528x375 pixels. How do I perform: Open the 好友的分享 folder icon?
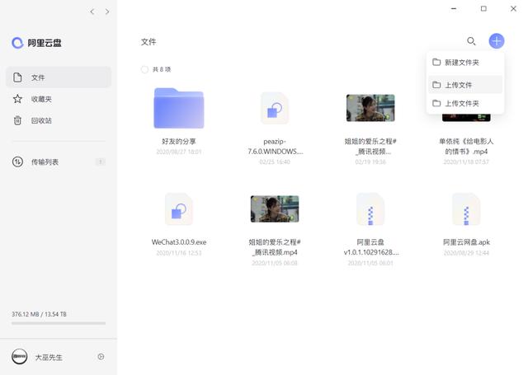coord(179,108)
